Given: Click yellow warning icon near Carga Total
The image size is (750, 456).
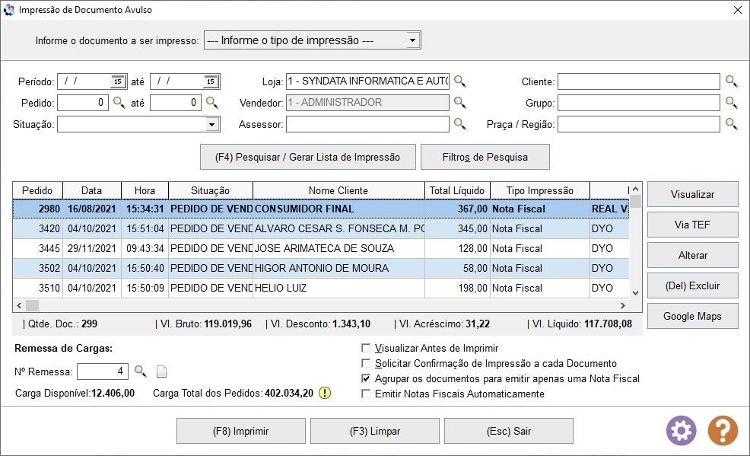Looking at the screenshot, I should [325, 394].
